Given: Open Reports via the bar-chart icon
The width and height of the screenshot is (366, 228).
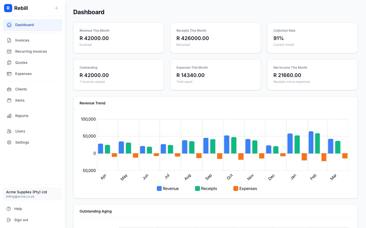Looking at the screenshot, I should [9, 116].
